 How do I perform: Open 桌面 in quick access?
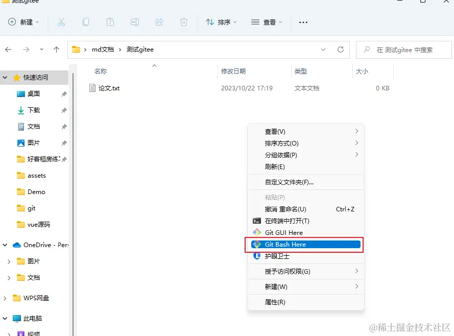click(34, 94)
